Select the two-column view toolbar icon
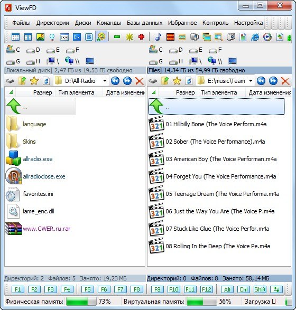The height and width of the screenshot is (310, 296). coord(27,37)
